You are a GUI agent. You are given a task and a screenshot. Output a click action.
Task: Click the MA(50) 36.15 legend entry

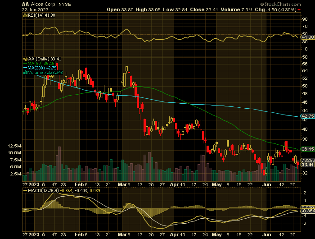[41, 64]
